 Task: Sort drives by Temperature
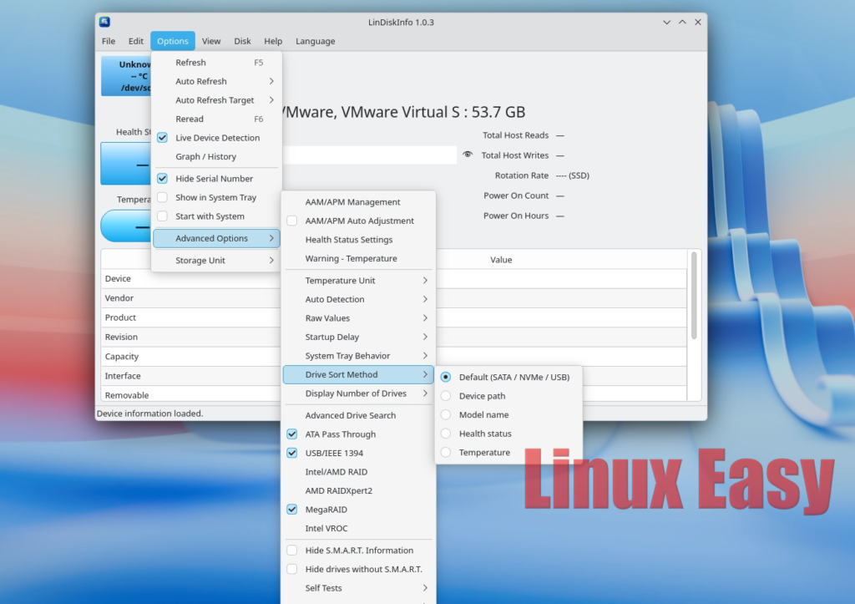coord(508,452)
